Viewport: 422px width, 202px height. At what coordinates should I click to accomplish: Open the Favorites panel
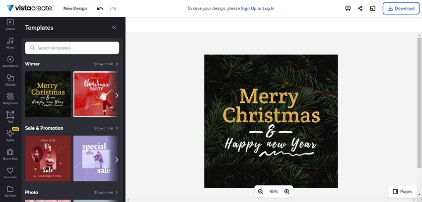(x=10, y=173)
